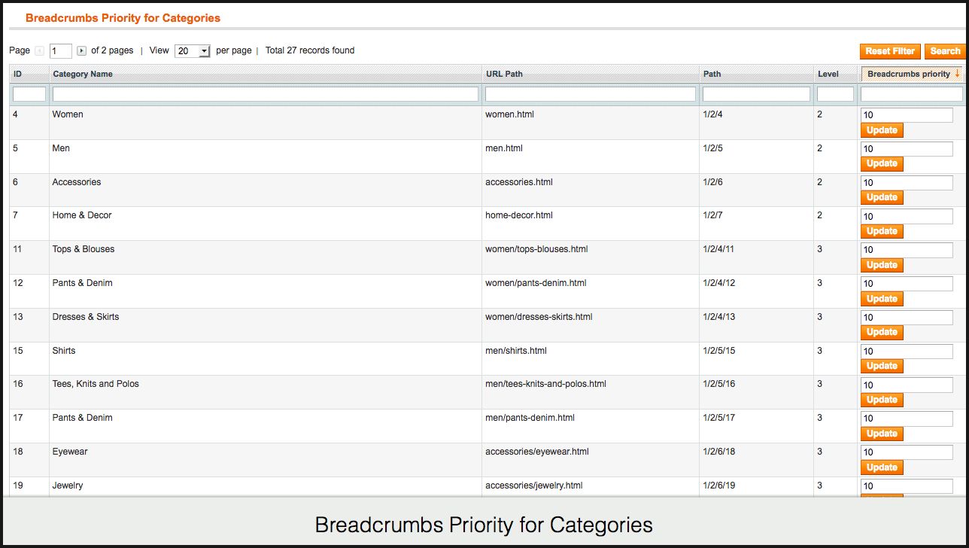Click the Category Name filter box
Image resolution: width=969 pixels, height=548 pixels.
[266, 94]
